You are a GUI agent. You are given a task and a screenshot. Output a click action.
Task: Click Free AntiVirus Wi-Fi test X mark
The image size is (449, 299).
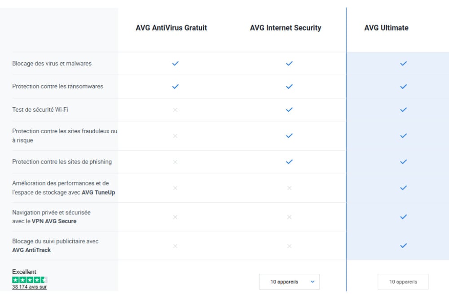coord(175,110)
